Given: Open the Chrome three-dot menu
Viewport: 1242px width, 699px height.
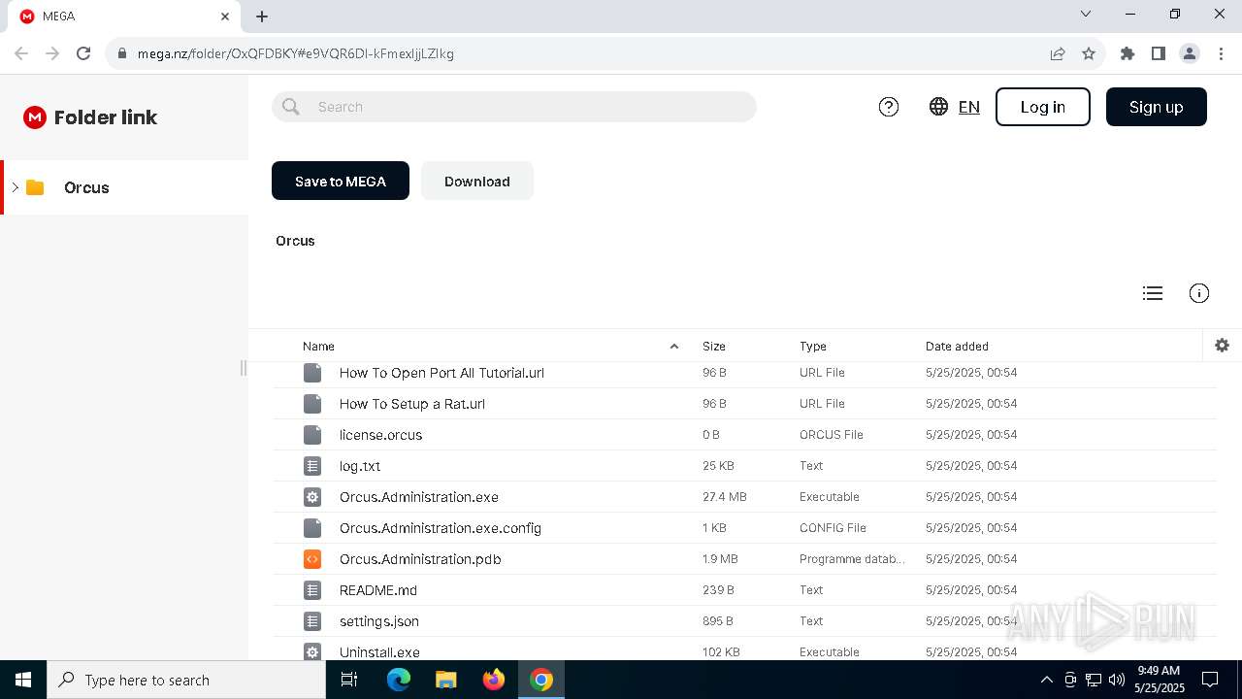Looking at the screenshot, I should (x=1221, y=53).
